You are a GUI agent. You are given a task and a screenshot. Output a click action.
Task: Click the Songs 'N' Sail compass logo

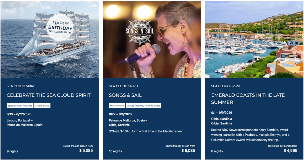[x=139, y=32]
